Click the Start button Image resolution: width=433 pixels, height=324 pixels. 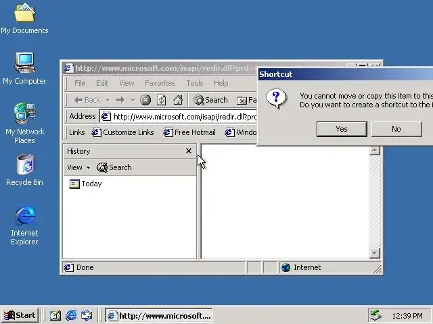click(20, 315)
